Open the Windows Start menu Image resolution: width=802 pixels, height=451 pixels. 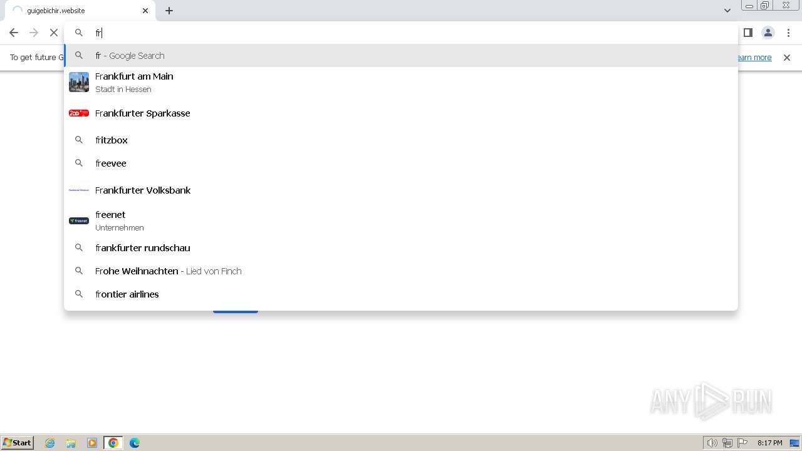tap(18, 443)
